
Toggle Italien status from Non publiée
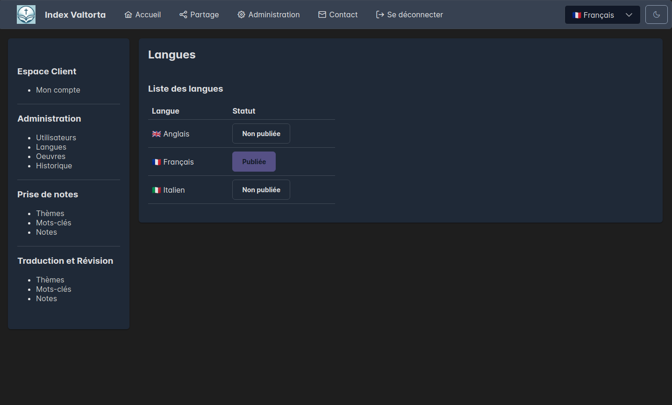[x=261, y=190]
